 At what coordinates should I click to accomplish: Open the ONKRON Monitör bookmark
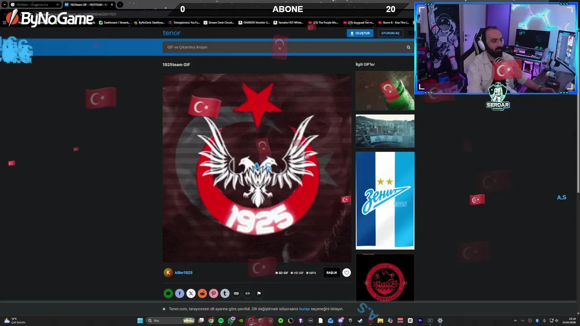(x=254, y=22)
